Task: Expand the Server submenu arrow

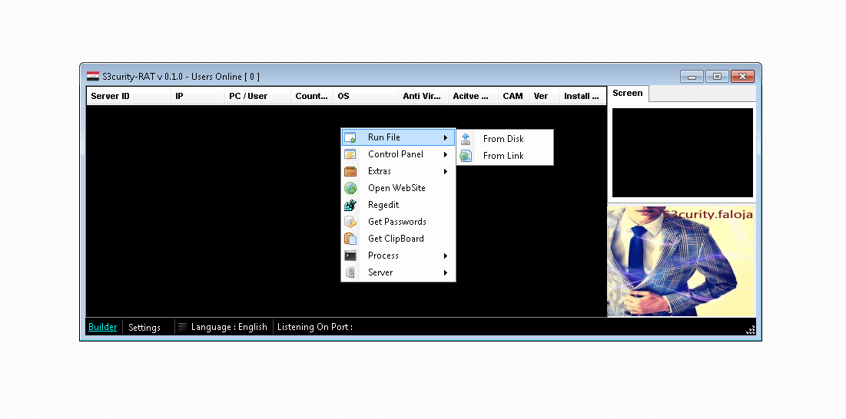Action: pos(446,272)
